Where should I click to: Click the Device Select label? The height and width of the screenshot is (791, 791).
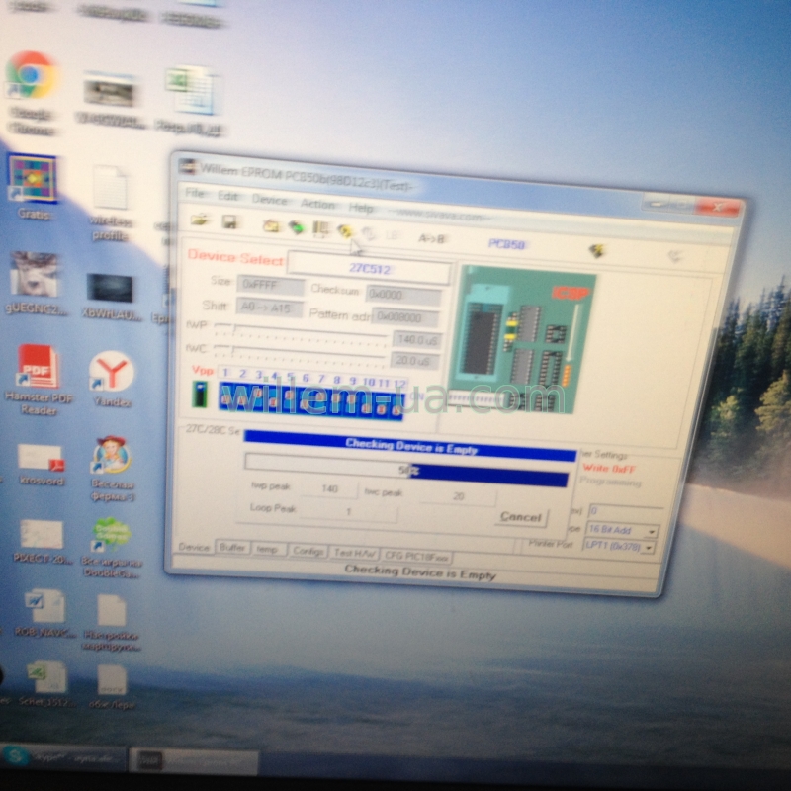point(235,258)
